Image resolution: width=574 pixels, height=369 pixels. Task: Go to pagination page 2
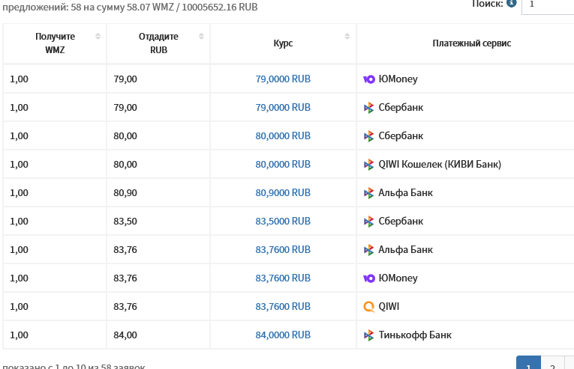point(552,365)
